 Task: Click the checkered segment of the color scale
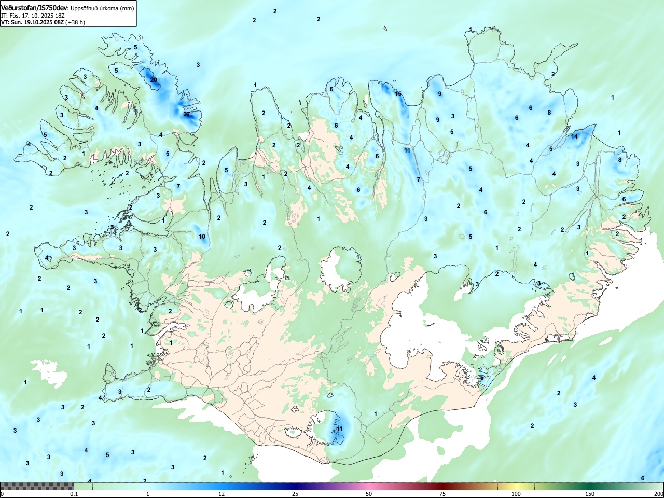37,486
